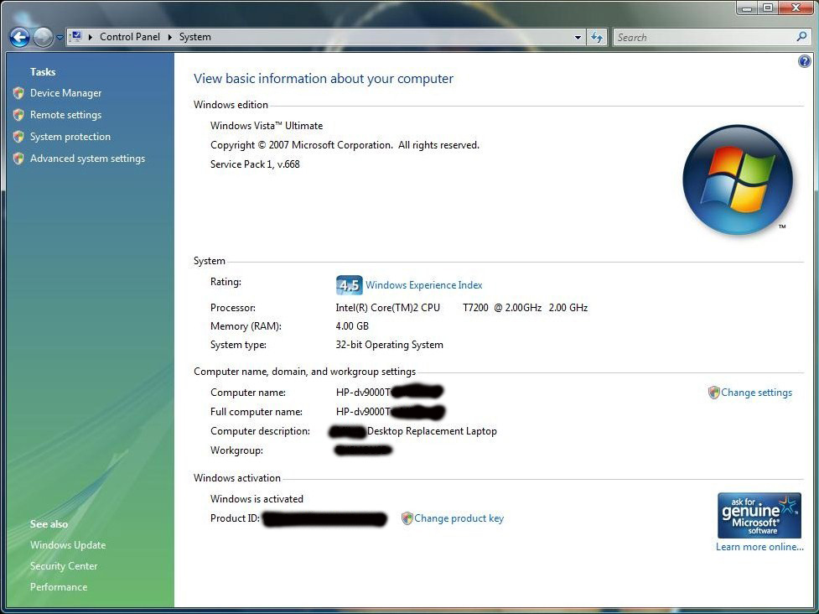Image resolution: width=819 pixels, height=614 pixels.
Task: Open Security Center under See also
Action: pyautogui.click(x=64, y=566)
